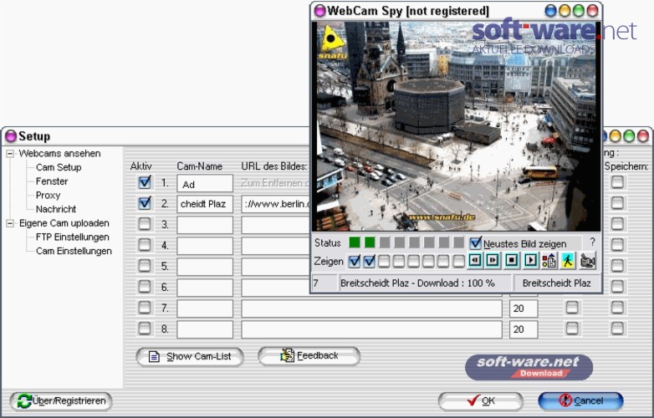Check Speichern for cam row 5
The width and height of the screenshot is (654, 418).
tap(617, 266)
